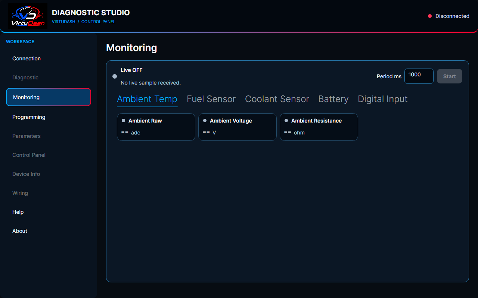
Task: Click the VIRTUDASH breadcrumb link
Action: click(x=63, y=22)
